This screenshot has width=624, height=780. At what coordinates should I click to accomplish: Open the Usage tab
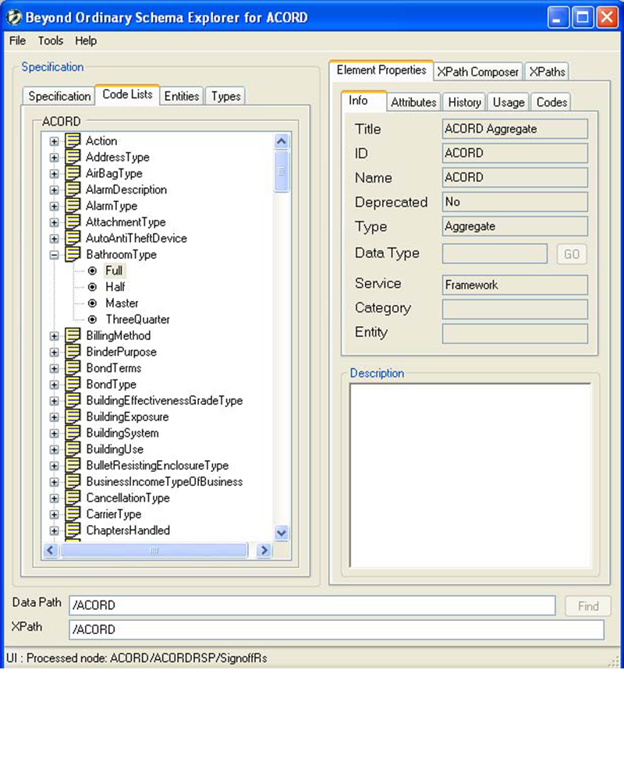[x=509, y=102]
